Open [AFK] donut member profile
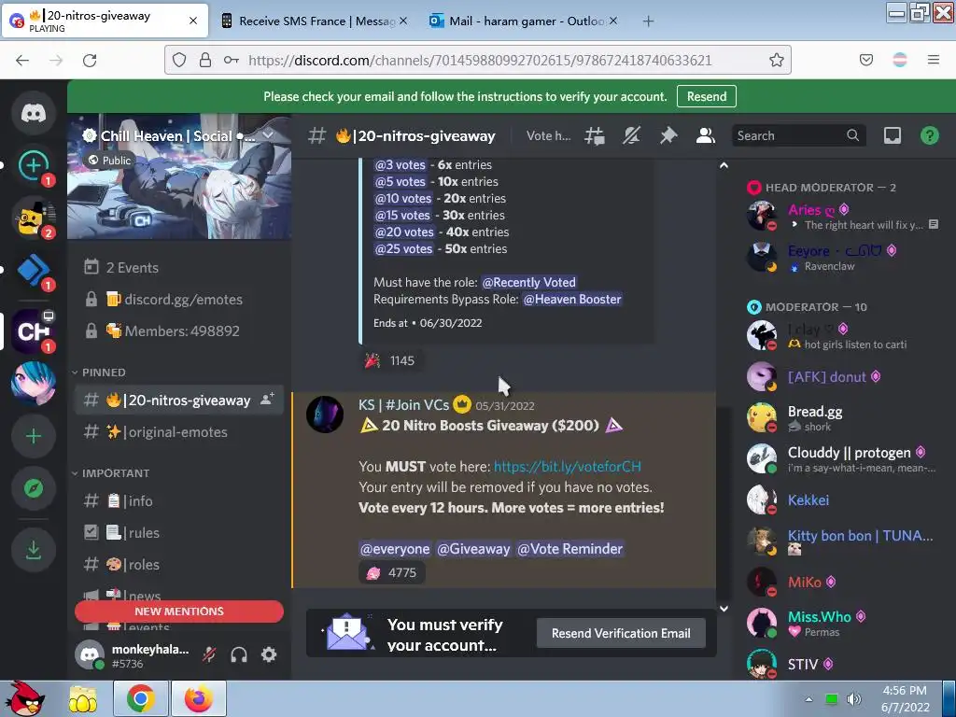This screenshot has height=717, width=956. point(844,377)
